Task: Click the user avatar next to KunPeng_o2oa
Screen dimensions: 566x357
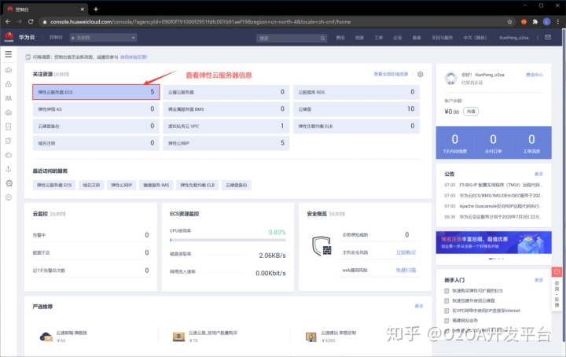Action: coord(450,78)
